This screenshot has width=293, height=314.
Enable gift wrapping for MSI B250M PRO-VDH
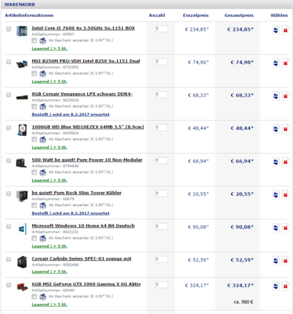click(34, 73)
